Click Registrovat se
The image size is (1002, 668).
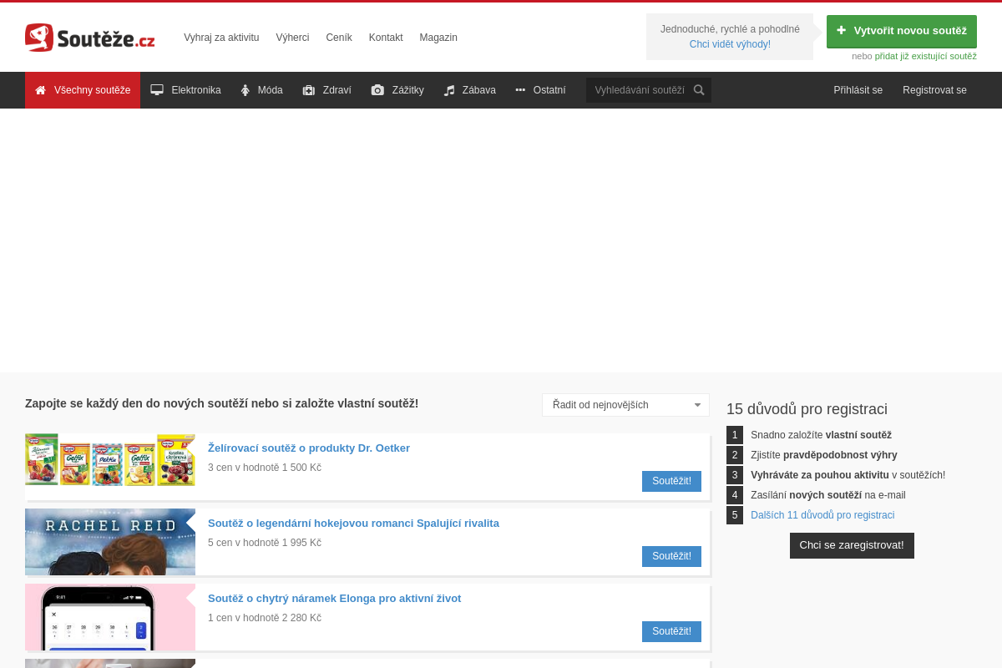(x=934, y=90)
